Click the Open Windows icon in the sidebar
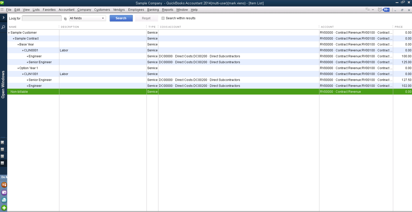The height and width of the screenshot is (212, 412). [2, 163]
